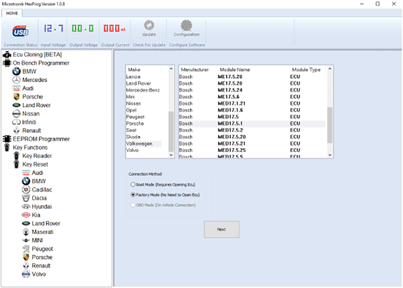The height and width of the screenshot is (288, 403).
Task: Select BMW logo under On Bench Programmer
Action: (17, 71)
